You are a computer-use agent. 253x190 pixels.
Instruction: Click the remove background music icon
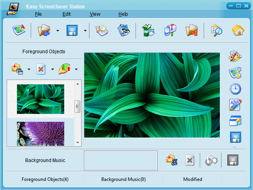[190, 160]
